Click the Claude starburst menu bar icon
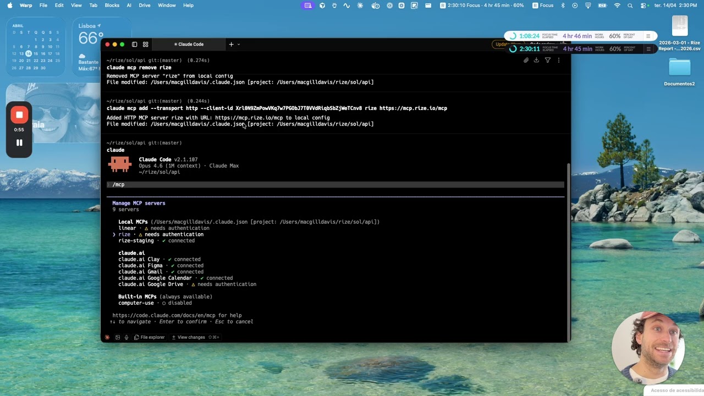704x396 pixels. tap(360, 5)
